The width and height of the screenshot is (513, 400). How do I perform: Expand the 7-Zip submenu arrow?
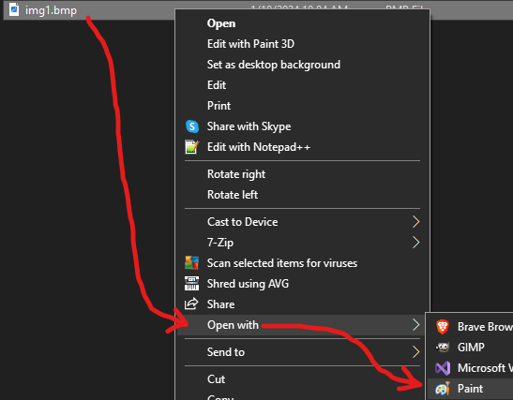pyautogui.click(x=415, y=243)
